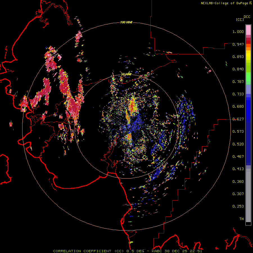Click the gray bottom segment of color bar

(x=248, y=195)
